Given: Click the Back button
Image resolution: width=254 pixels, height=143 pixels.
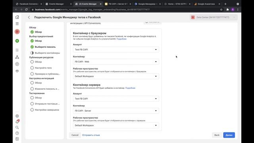Looking at the screenshot, I should 217,135.
